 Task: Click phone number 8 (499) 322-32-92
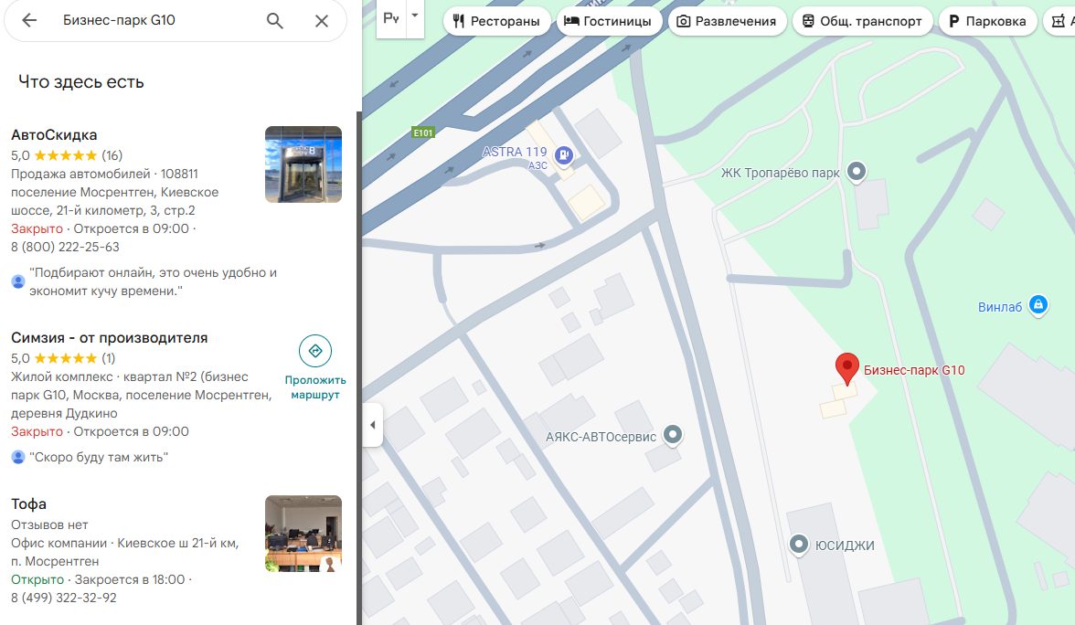tap(64, 598)
